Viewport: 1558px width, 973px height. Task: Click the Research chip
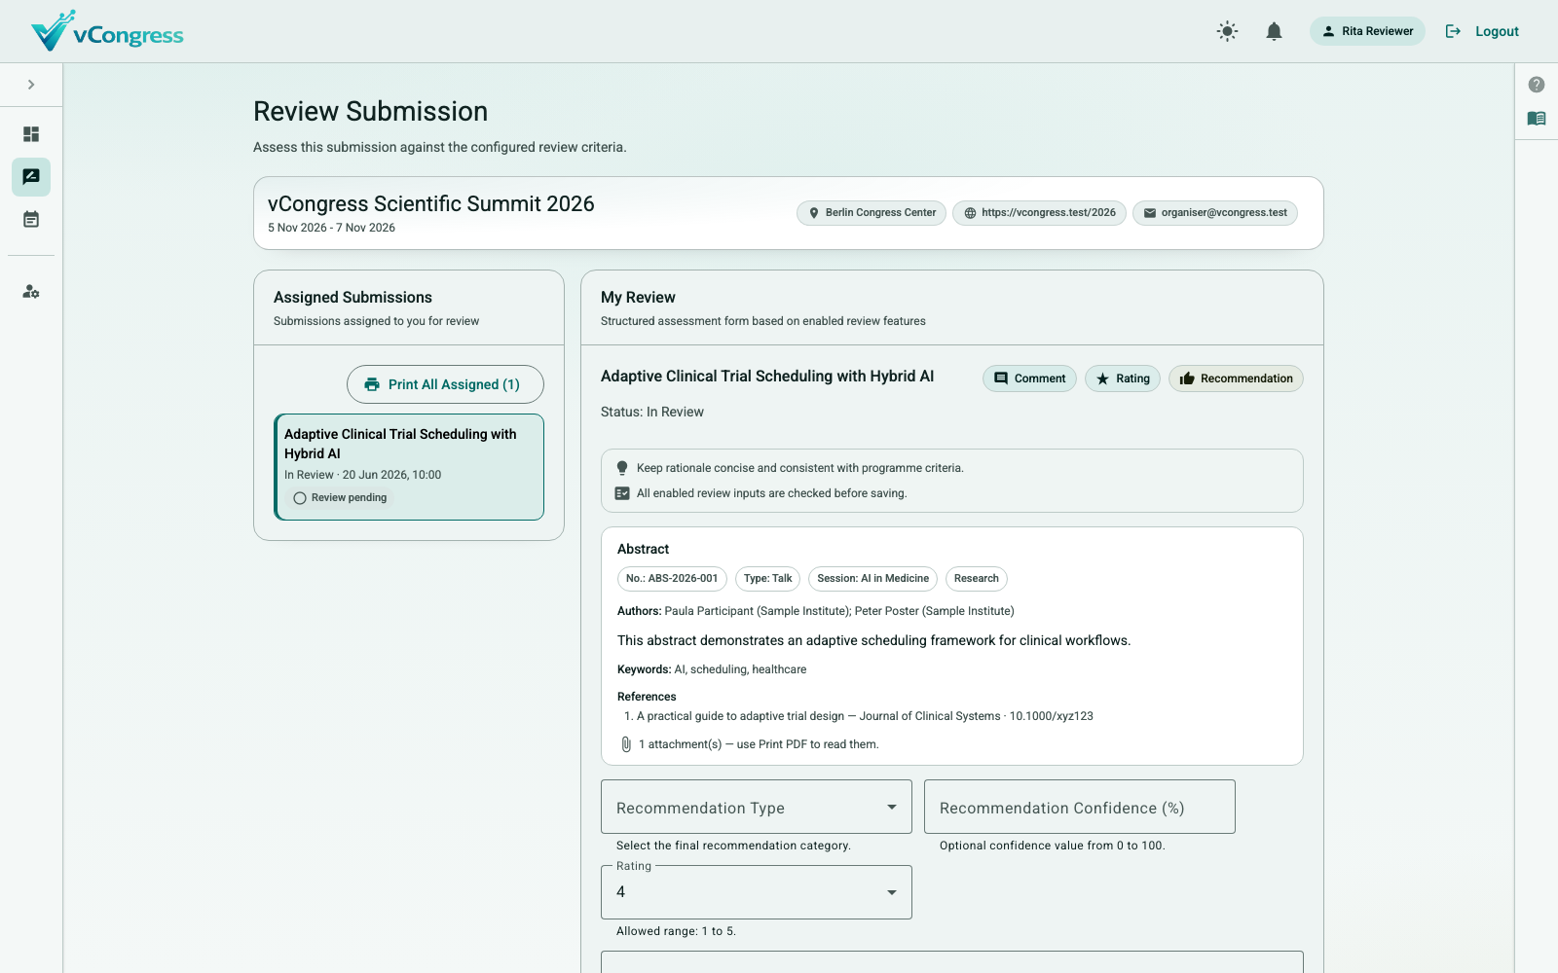(x=976, y=579)
